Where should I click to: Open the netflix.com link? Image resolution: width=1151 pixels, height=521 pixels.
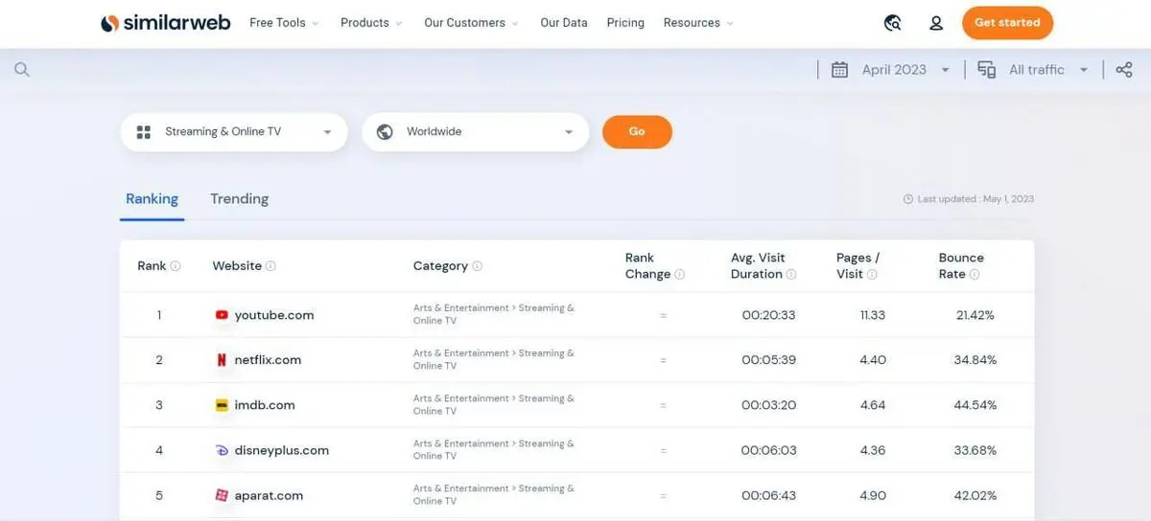[268, 360]
